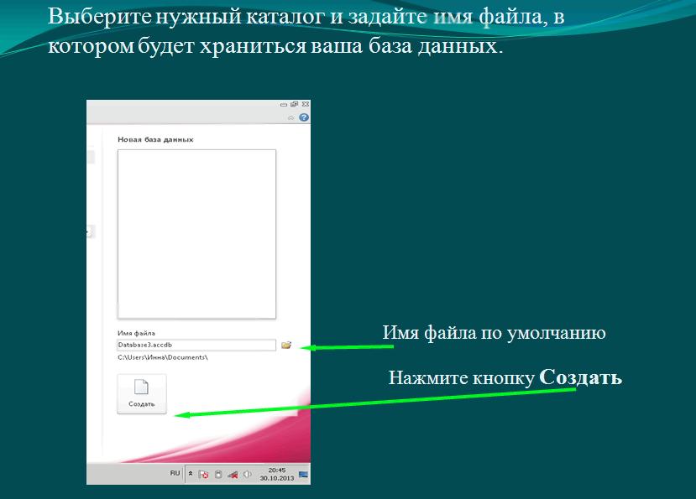Click small arrow on left panel edge
Viewport: 696px width, 499px height.
(x=88, y=232)
